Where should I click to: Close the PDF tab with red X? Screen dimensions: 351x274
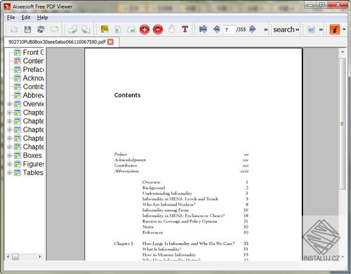111,42
